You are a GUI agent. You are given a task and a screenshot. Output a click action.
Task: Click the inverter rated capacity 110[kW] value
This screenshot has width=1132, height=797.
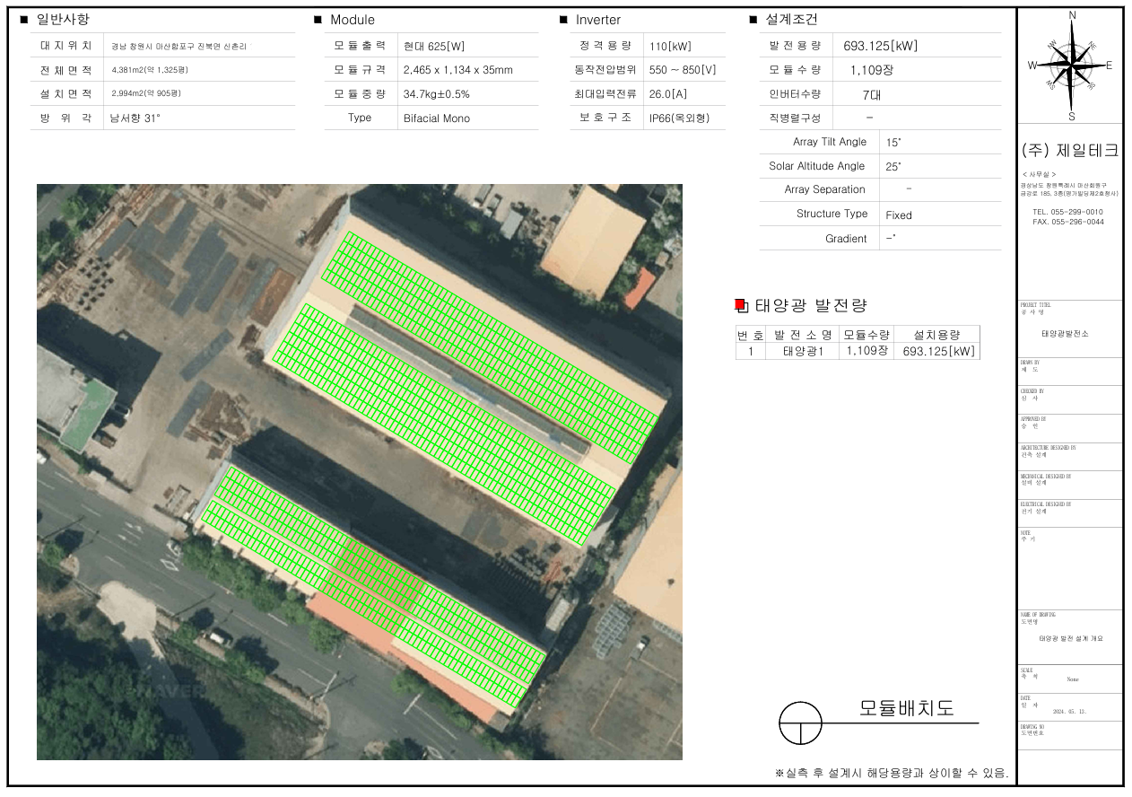[x=669, y=47]
